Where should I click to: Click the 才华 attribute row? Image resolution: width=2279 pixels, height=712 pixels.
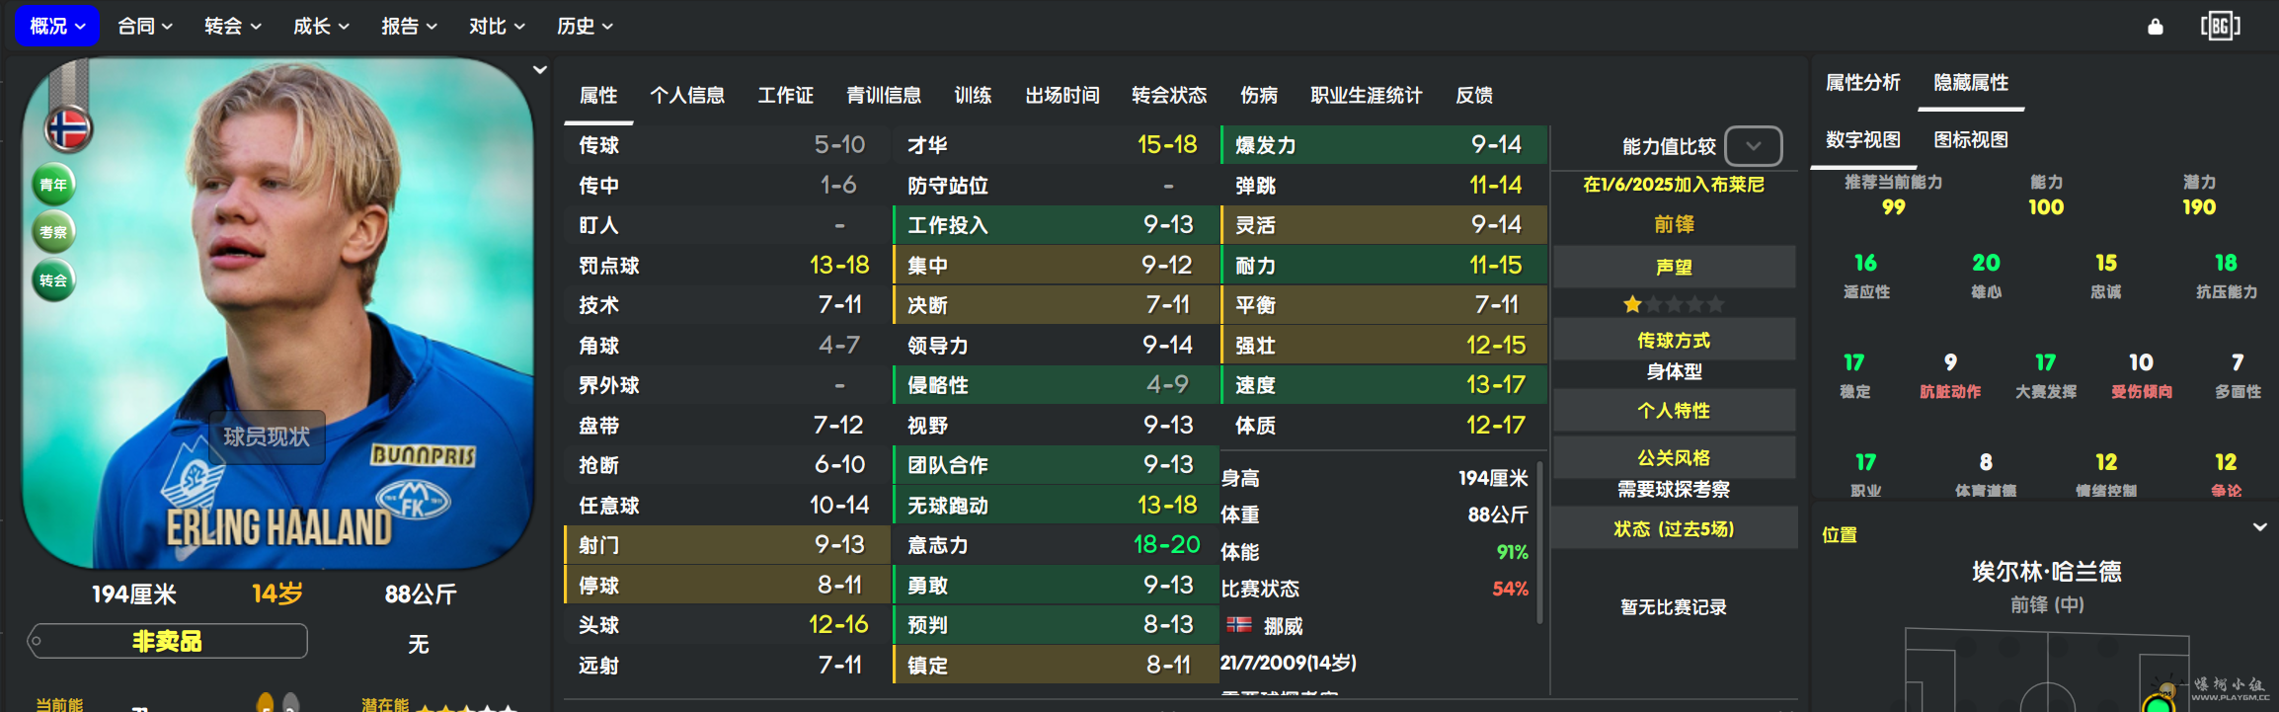coord(1056,145)
